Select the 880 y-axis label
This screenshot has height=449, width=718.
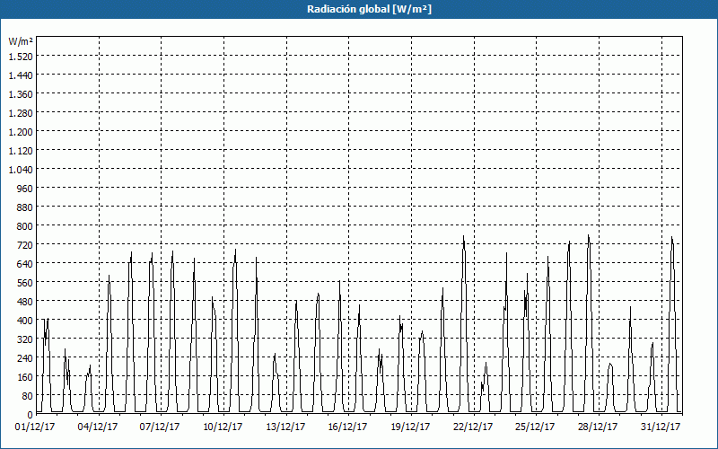coord(25,207)
